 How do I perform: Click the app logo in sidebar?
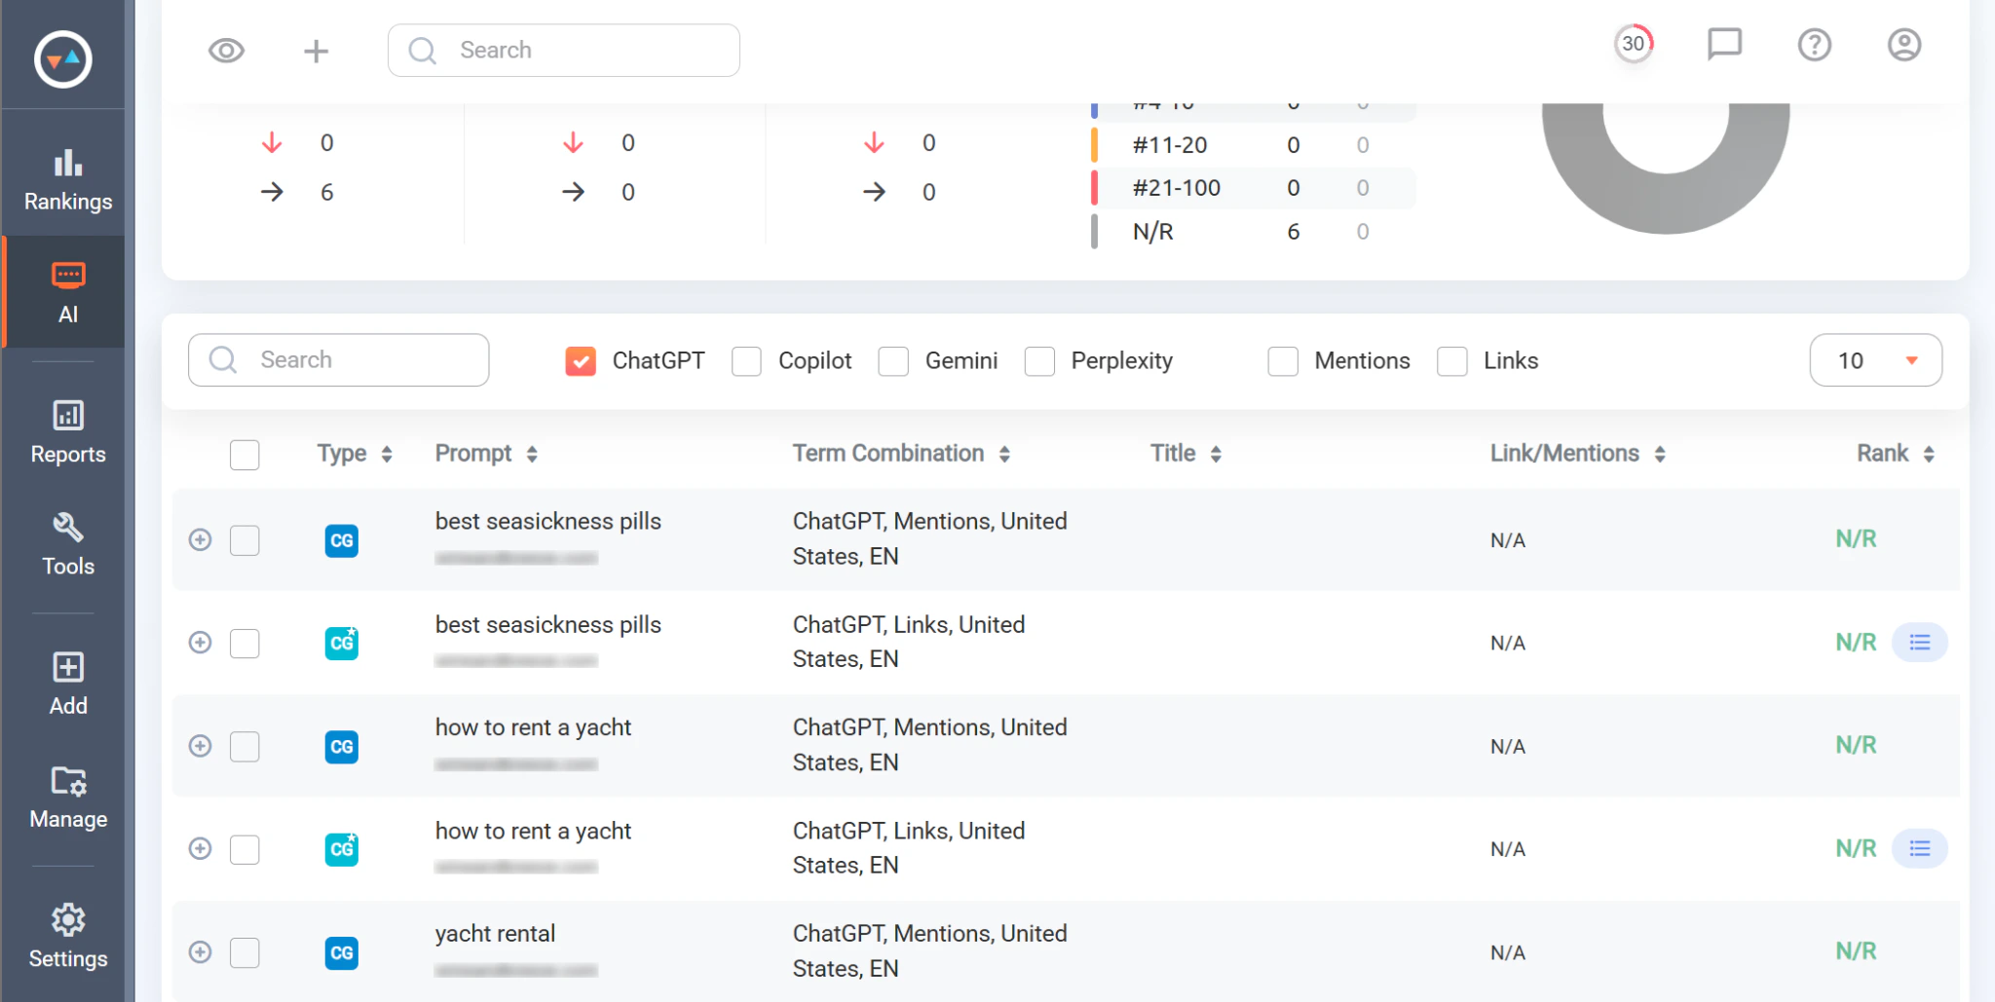[x=63, y=59]
